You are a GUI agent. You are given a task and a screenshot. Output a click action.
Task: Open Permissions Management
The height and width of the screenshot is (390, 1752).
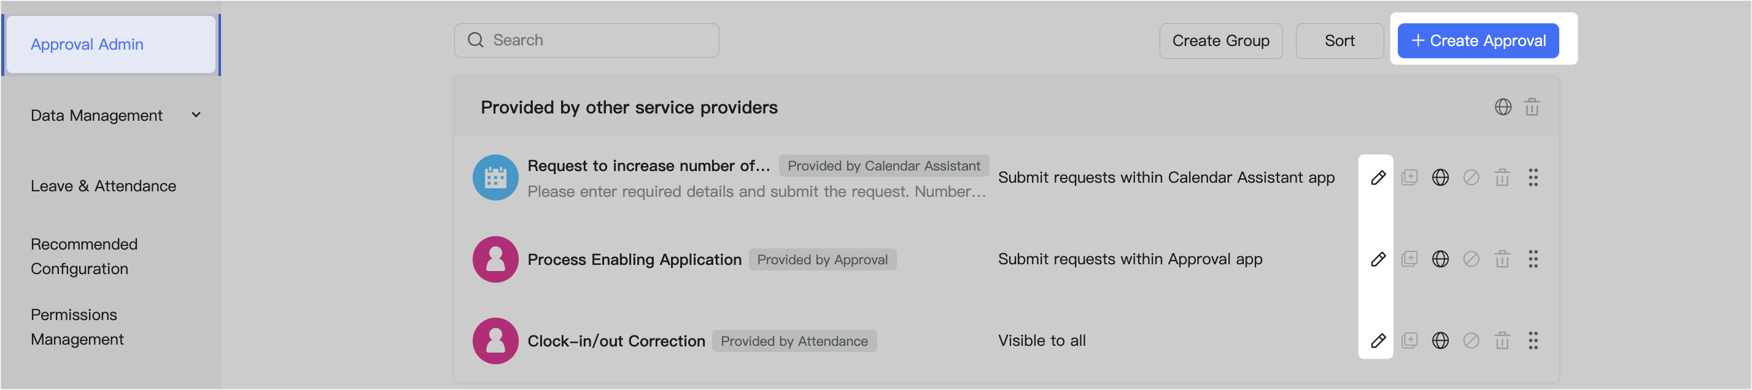click(x=77, y=327)
